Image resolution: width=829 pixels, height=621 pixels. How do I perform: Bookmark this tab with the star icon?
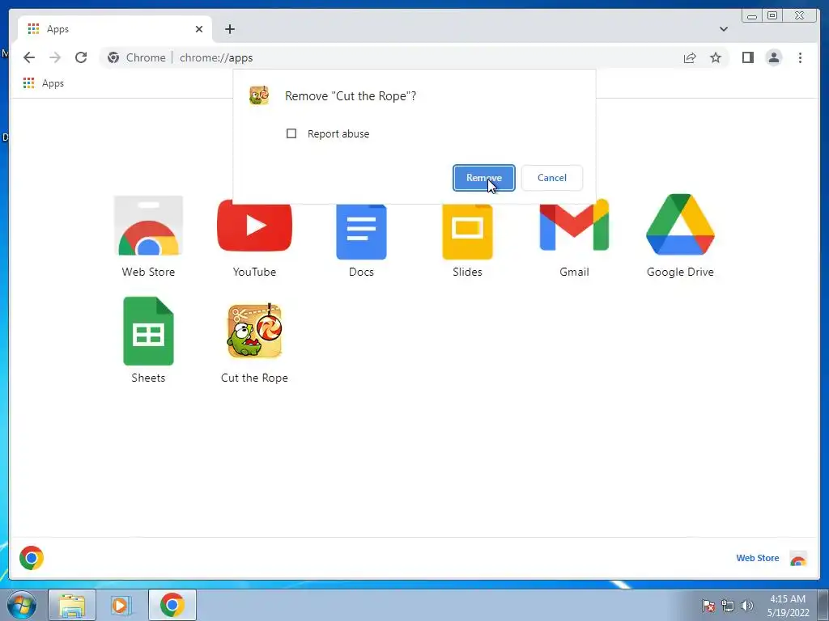click(716, 57)
